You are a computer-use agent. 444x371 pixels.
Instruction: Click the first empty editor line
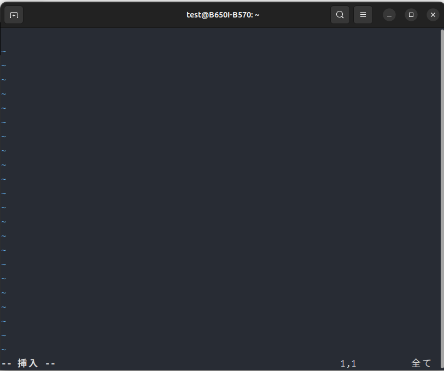click(x=220, y=37)
